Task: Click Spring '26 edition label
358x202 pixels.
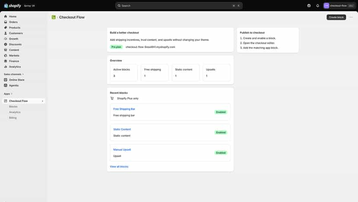Action: pyautogui.click(x=29, y=6)
